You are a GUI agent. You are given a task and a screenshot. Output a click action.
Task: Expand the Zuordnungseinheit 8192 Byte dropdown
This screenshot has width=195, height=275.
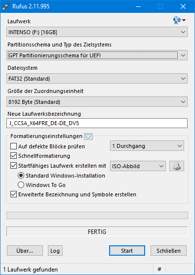pyautogui.click(x=97, y=102)
